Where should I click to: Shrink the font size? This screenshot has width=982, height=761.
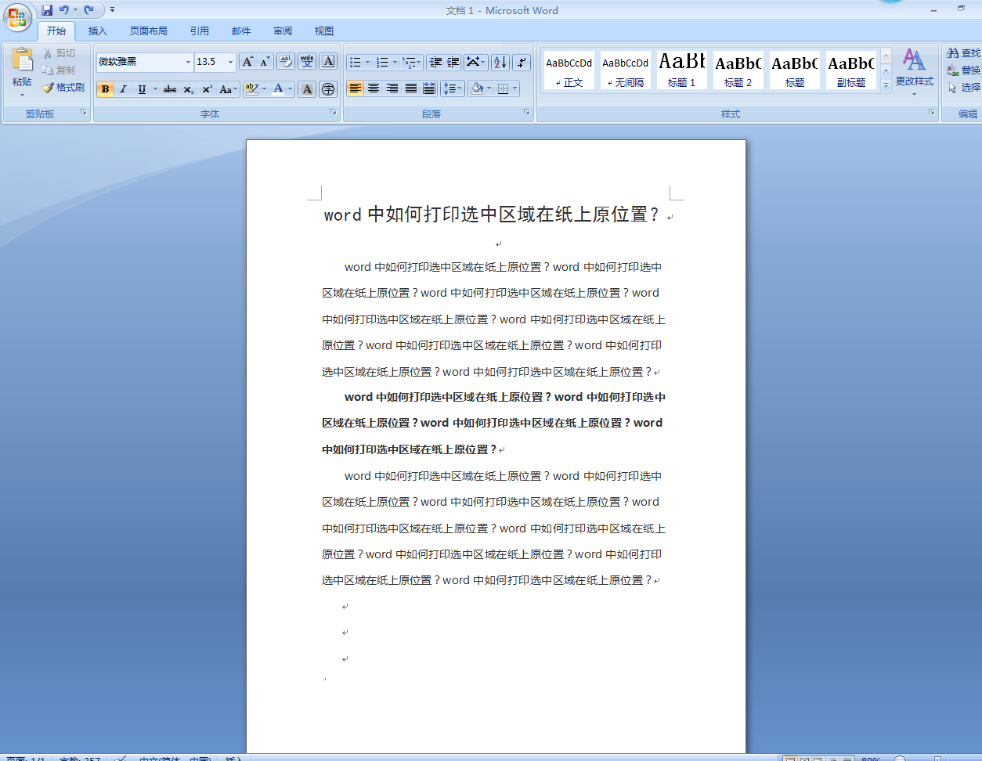pyautogui.click(x=265, y=62)
